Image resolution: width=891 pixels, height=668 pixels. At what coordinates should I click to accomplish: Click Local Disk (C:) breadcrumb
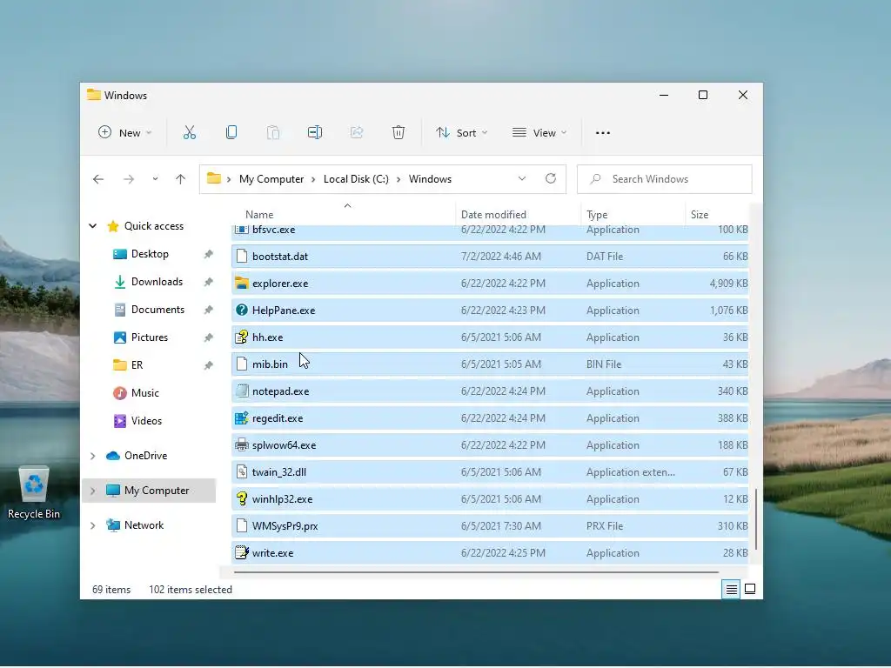tap(356, 179)
